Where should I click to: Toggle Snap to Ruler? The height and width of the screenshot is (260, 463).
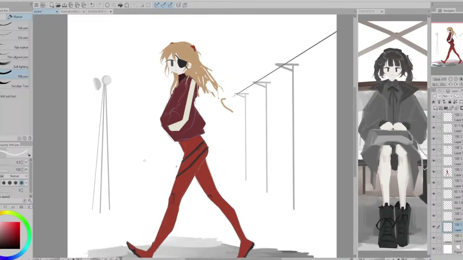coord(157,5)
